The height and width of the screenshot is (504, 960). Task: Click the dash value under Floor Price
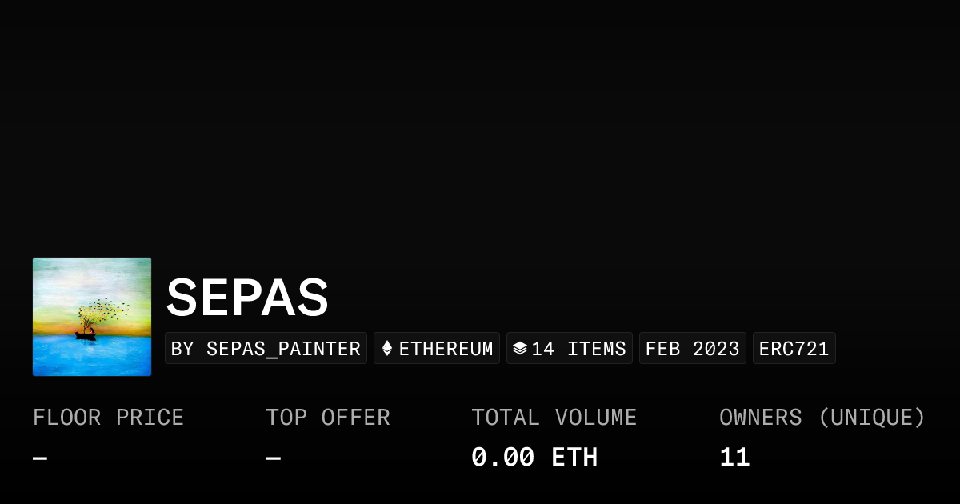click(x=40, y=458)
